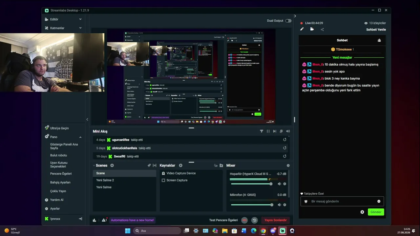Adjust the Hoparlör volume slider
This screenshot has height=236, width=420.
pos(251,184)
